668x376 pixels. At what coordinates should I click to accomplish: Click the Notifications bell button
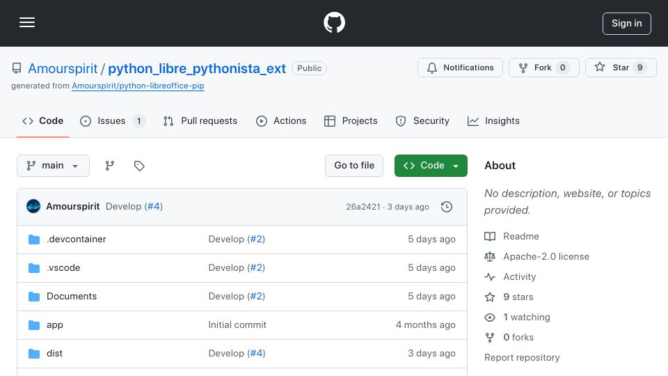[x=460, y=68]
